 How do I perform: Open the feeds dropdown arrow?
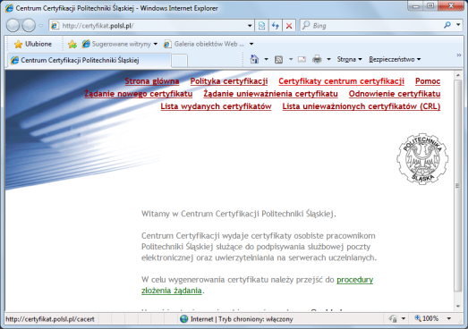(291, 59)
